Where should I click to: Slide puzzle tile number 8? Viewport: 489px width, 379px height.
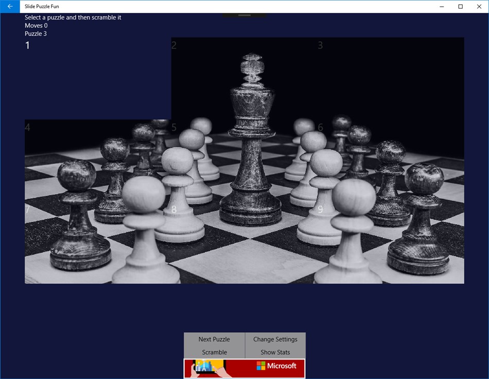coord(244,242)
